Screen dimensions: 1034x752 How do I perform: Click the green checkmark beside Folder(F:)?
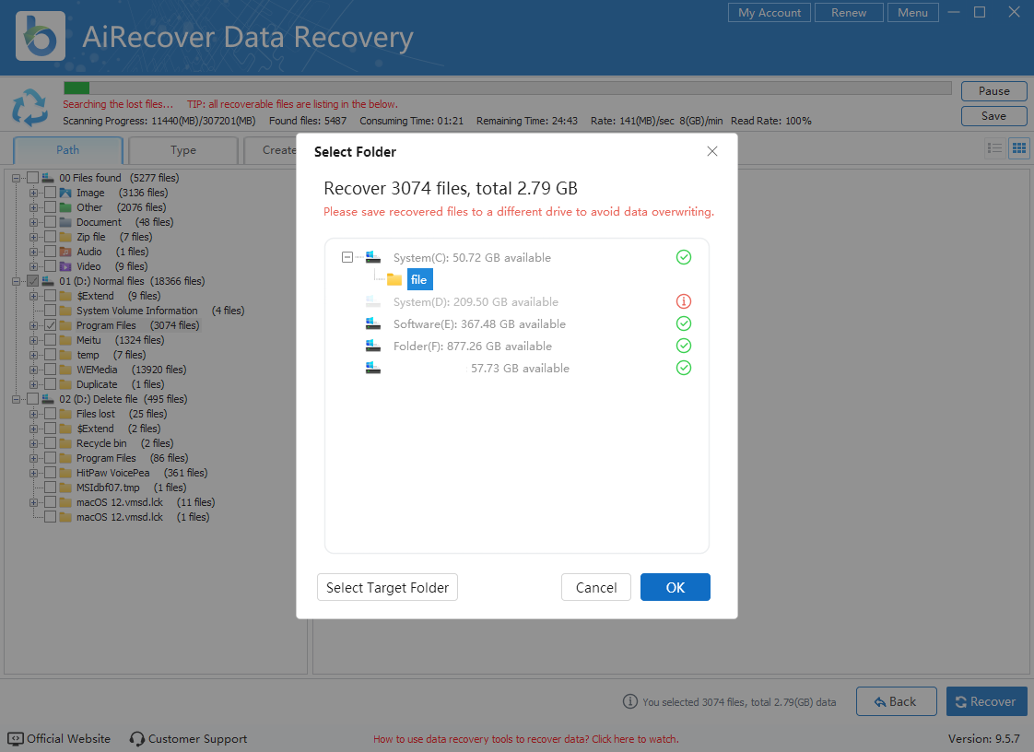click(683, 346)
